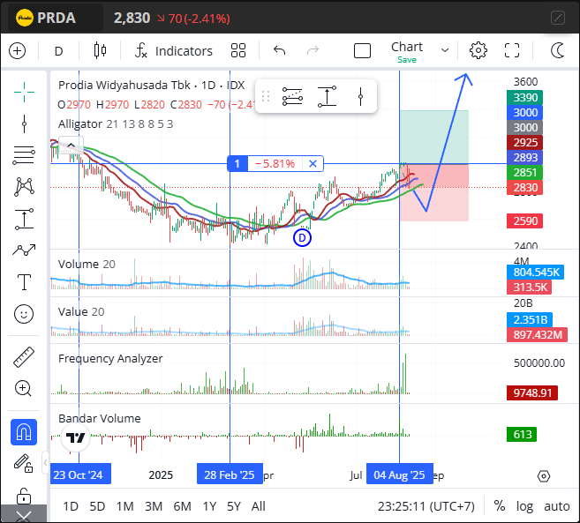Select the Text tool
The image size is (580, 523).
(24, 282)
